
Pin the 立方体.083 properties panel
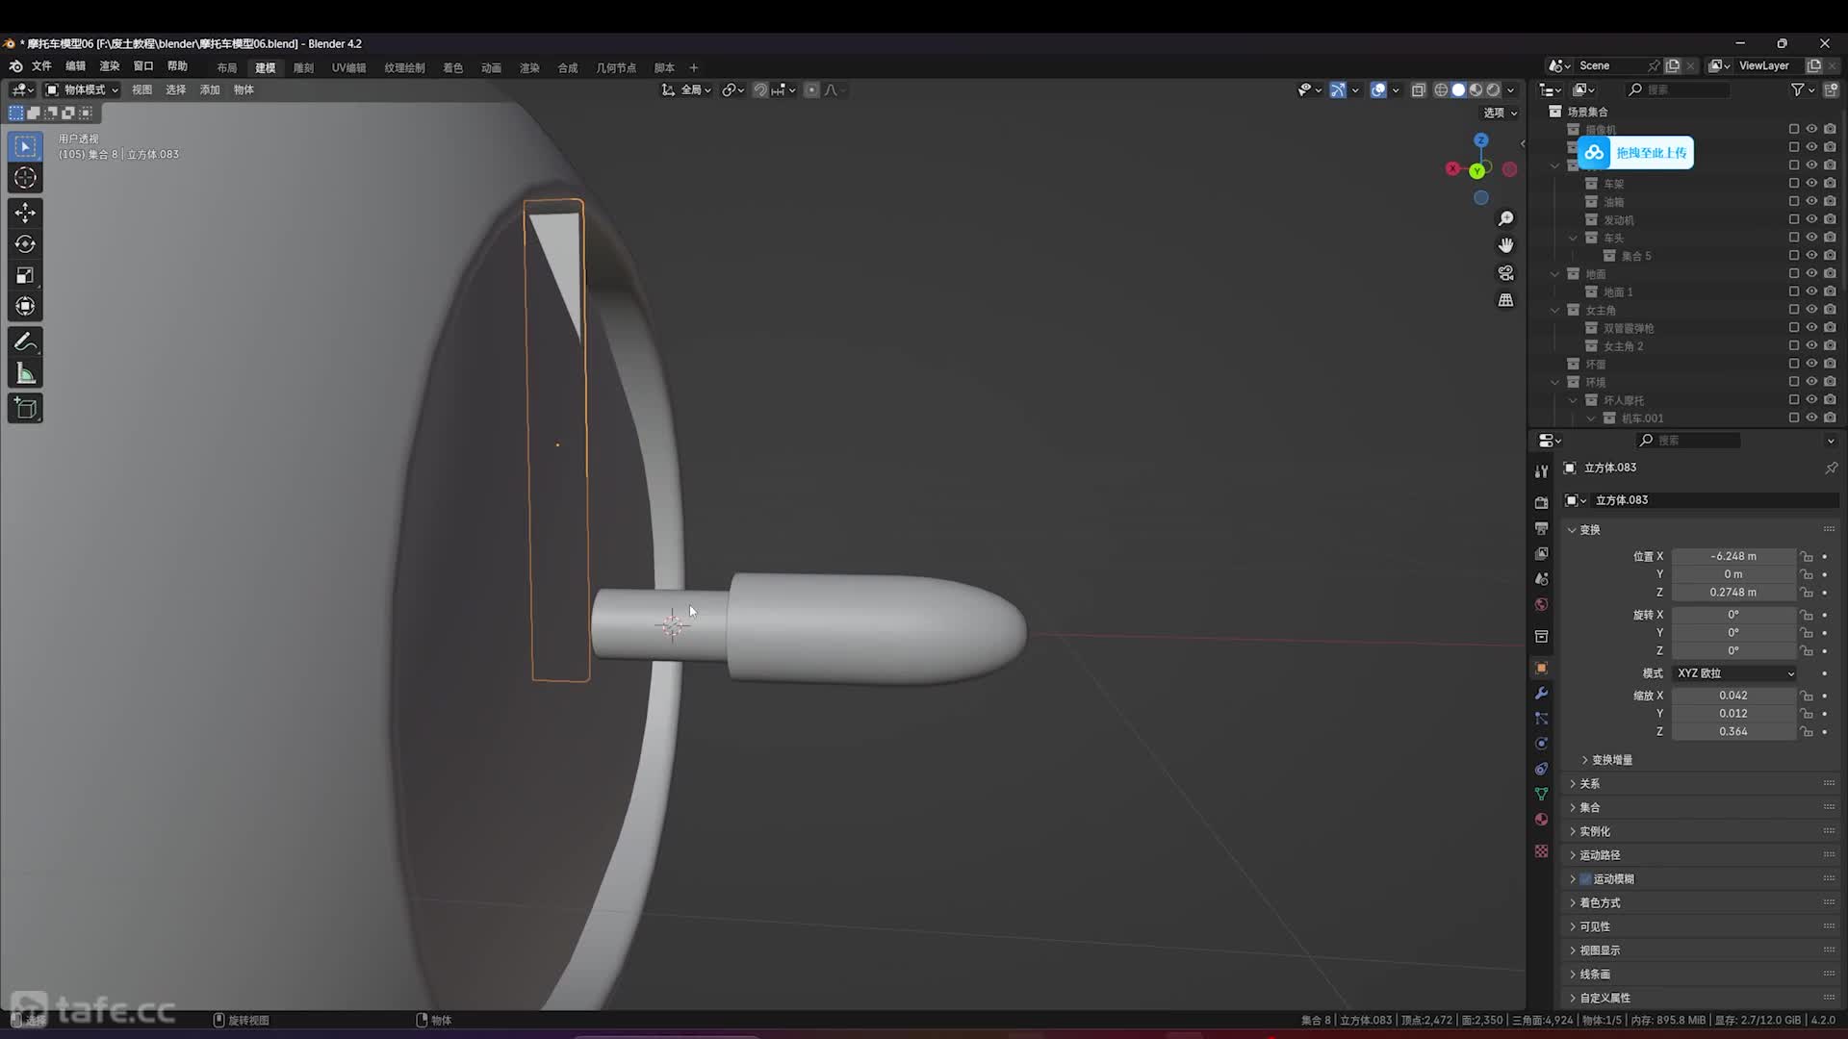point(1831,468)
